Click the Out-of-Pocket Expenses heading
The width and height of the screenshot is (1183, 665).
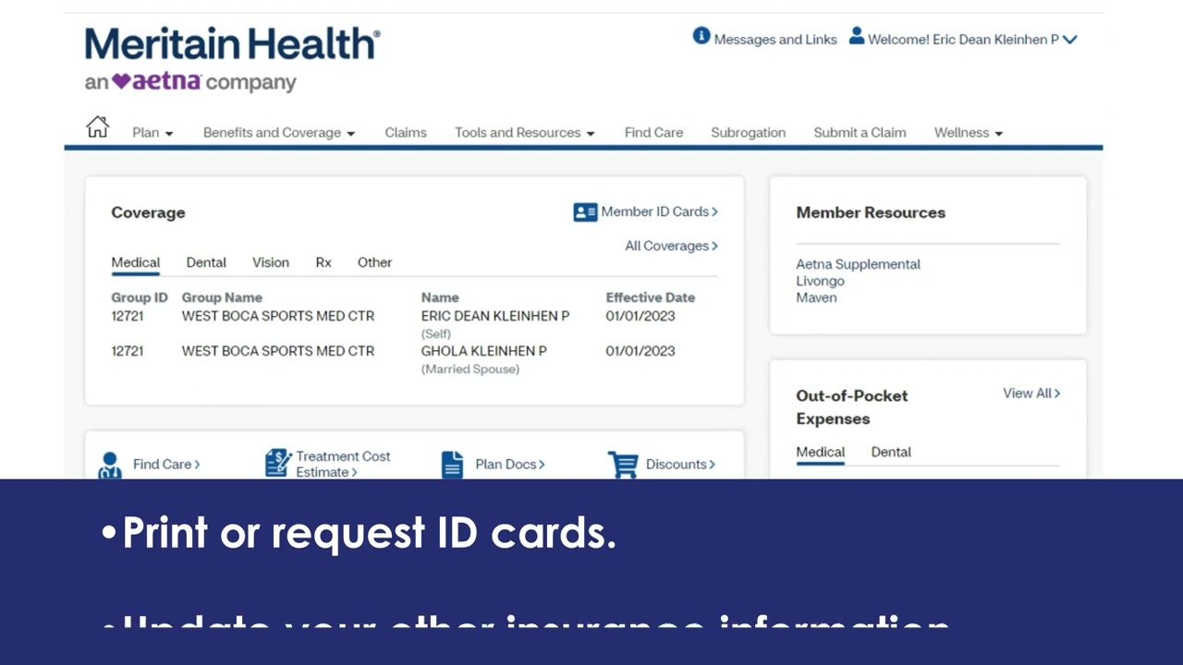[x=852, y=407]
